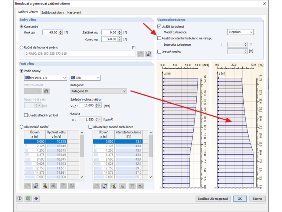Open the help icon at the dialog bottom

click(19, 199)
